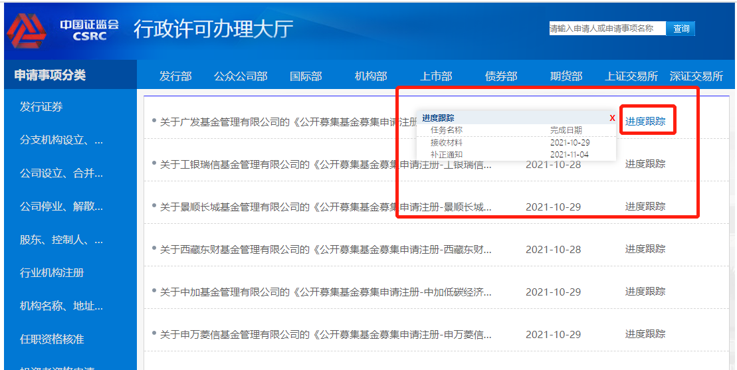The image size is (737, 370).
Task: Click 接收材料 task in progress popup
Action: tap(447, 142)
